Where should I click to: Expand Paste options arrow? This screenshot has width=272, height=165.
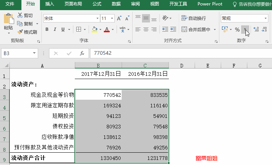9,33
